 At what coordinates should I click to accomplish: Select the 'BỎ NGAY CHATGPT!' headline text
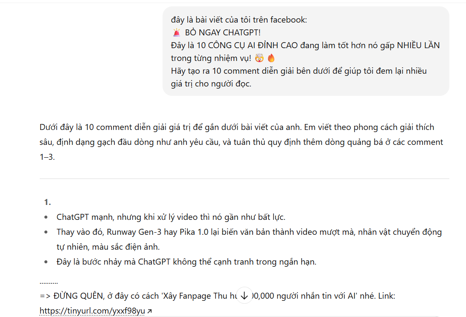223,32
